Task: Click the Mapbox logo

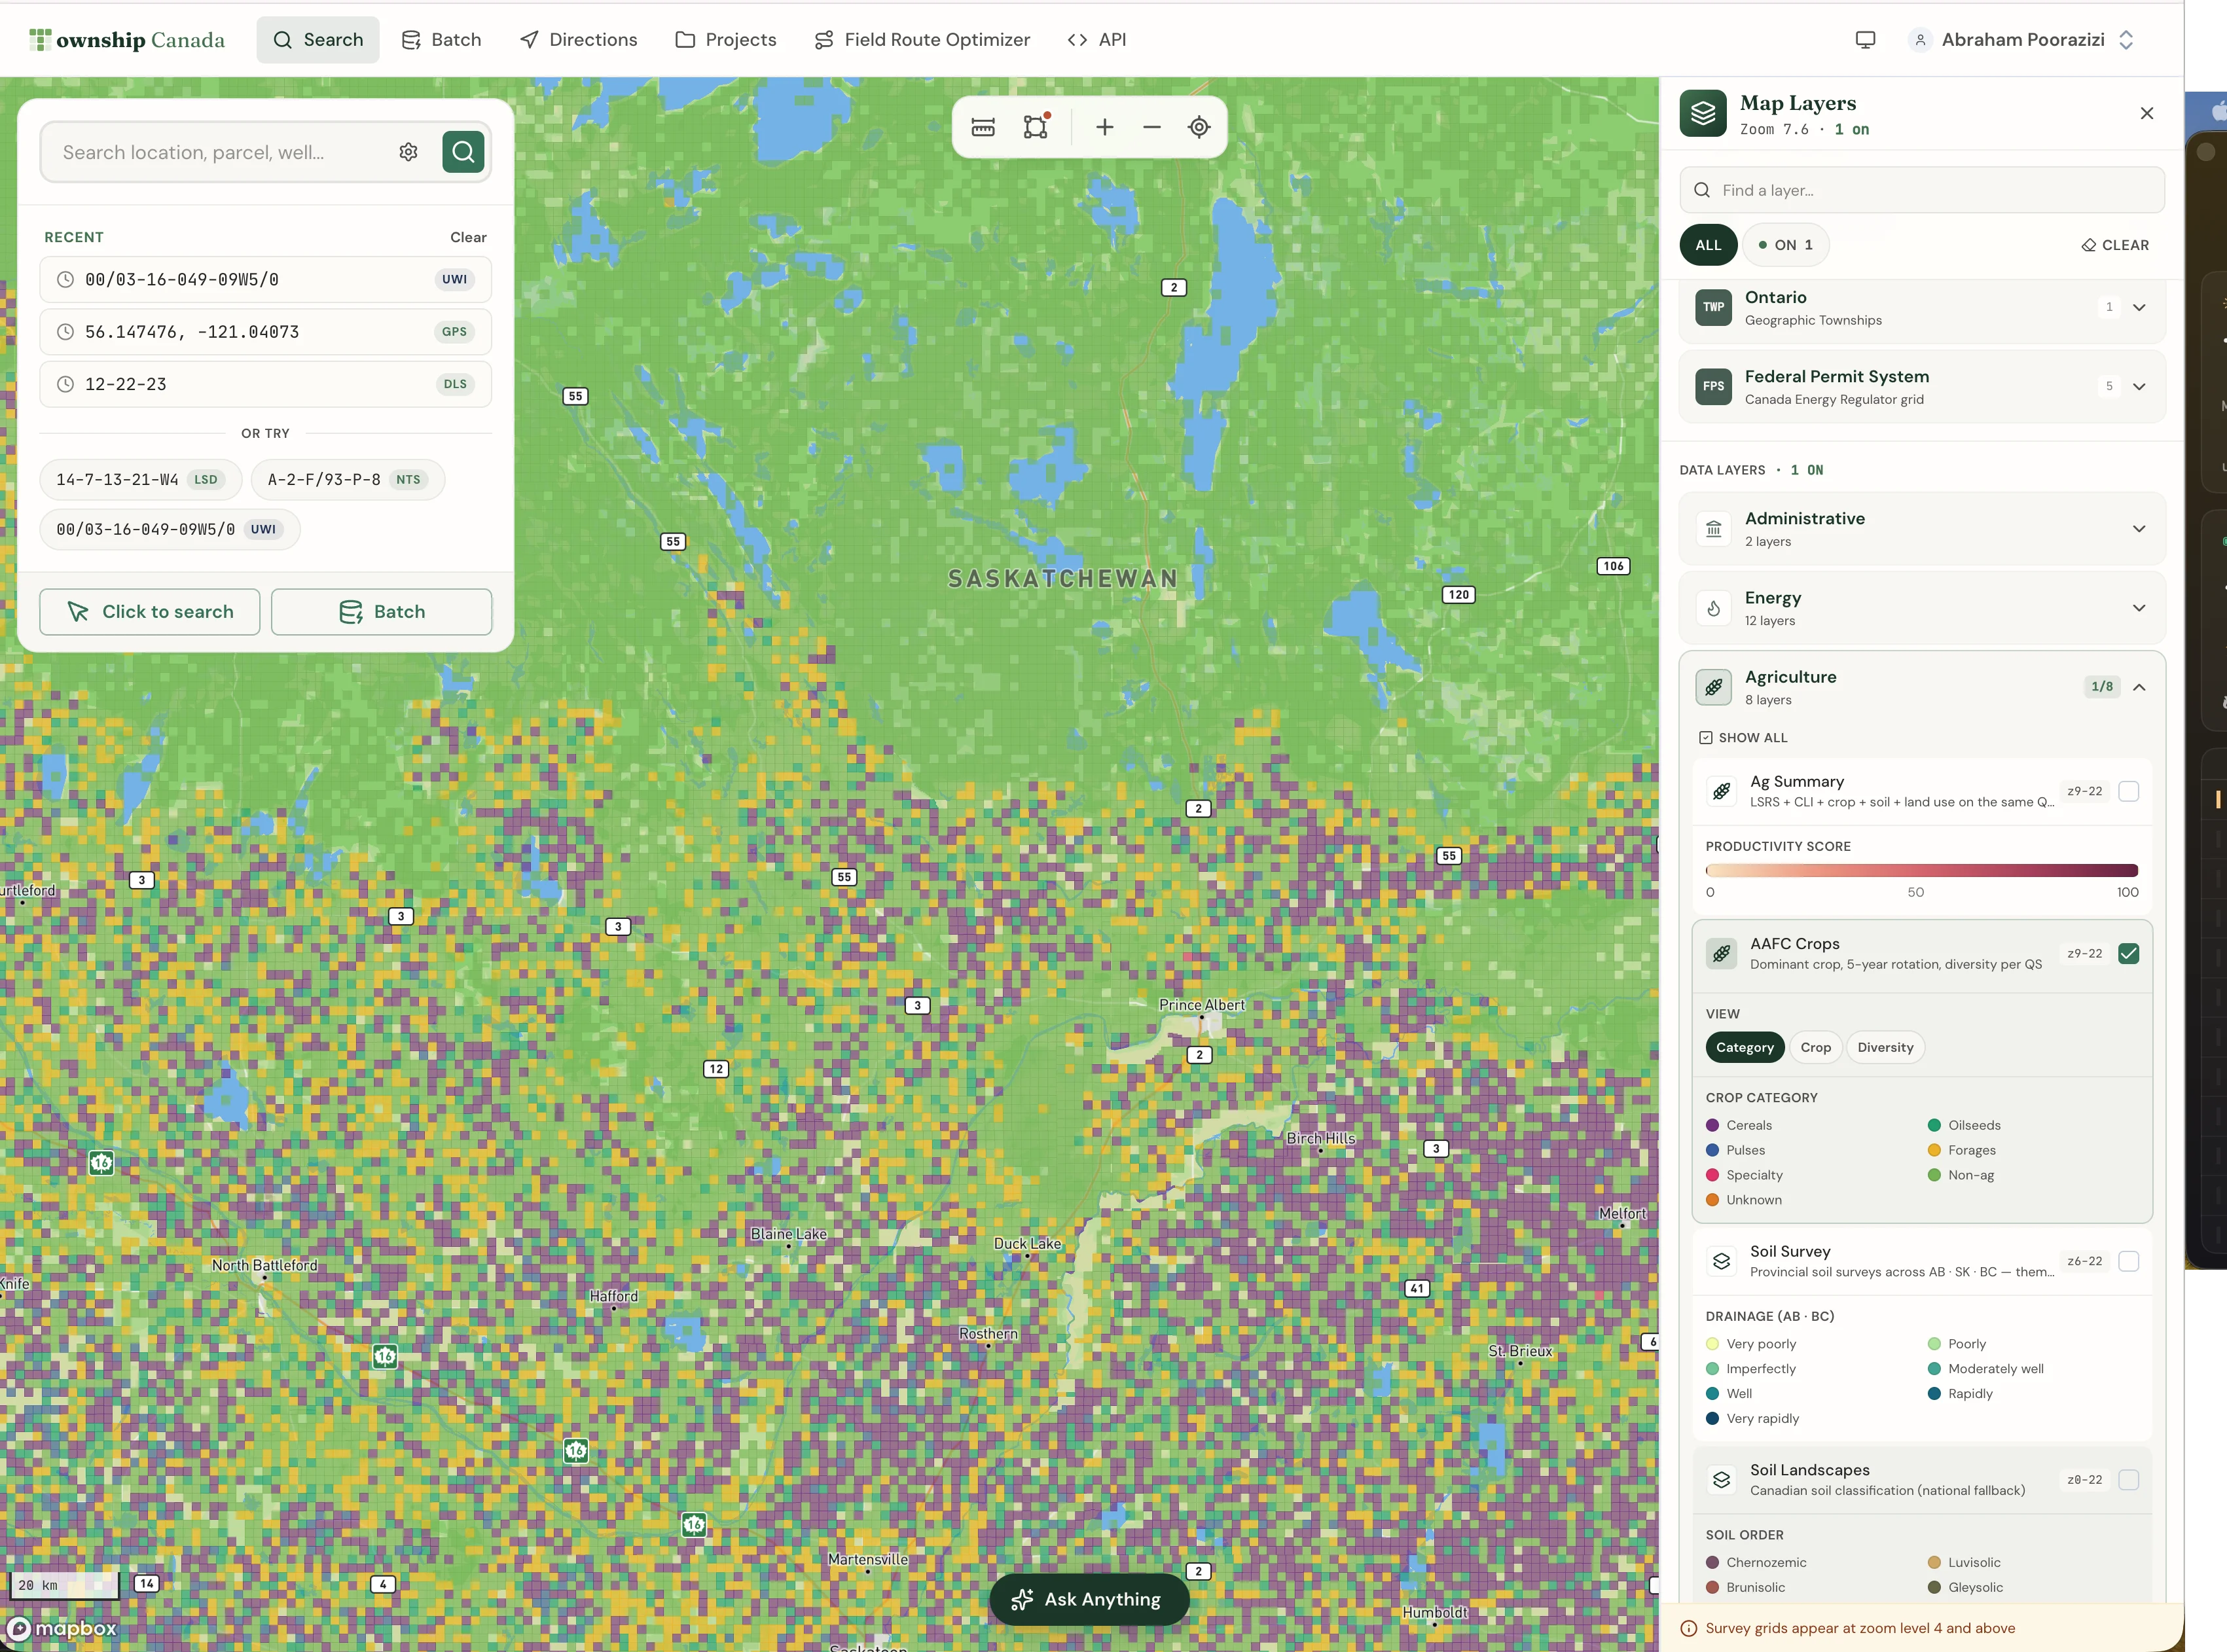Action: 62,1628
